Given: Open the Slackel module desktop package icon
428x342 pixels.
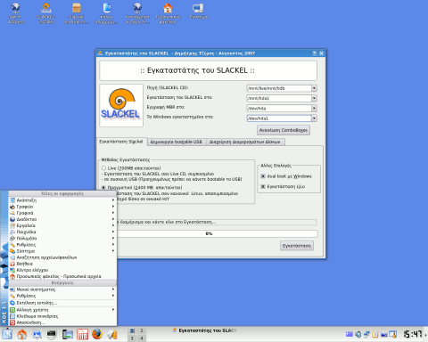Looking at the screenshot, I should [x=77, y=13].
